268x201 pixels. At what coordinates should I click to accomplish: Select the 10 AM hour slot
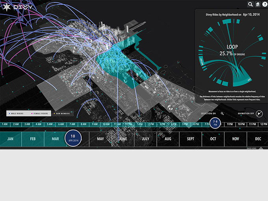[106, 124]
